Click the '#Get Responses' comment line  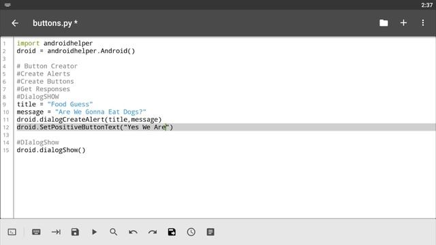click(44, 89)
